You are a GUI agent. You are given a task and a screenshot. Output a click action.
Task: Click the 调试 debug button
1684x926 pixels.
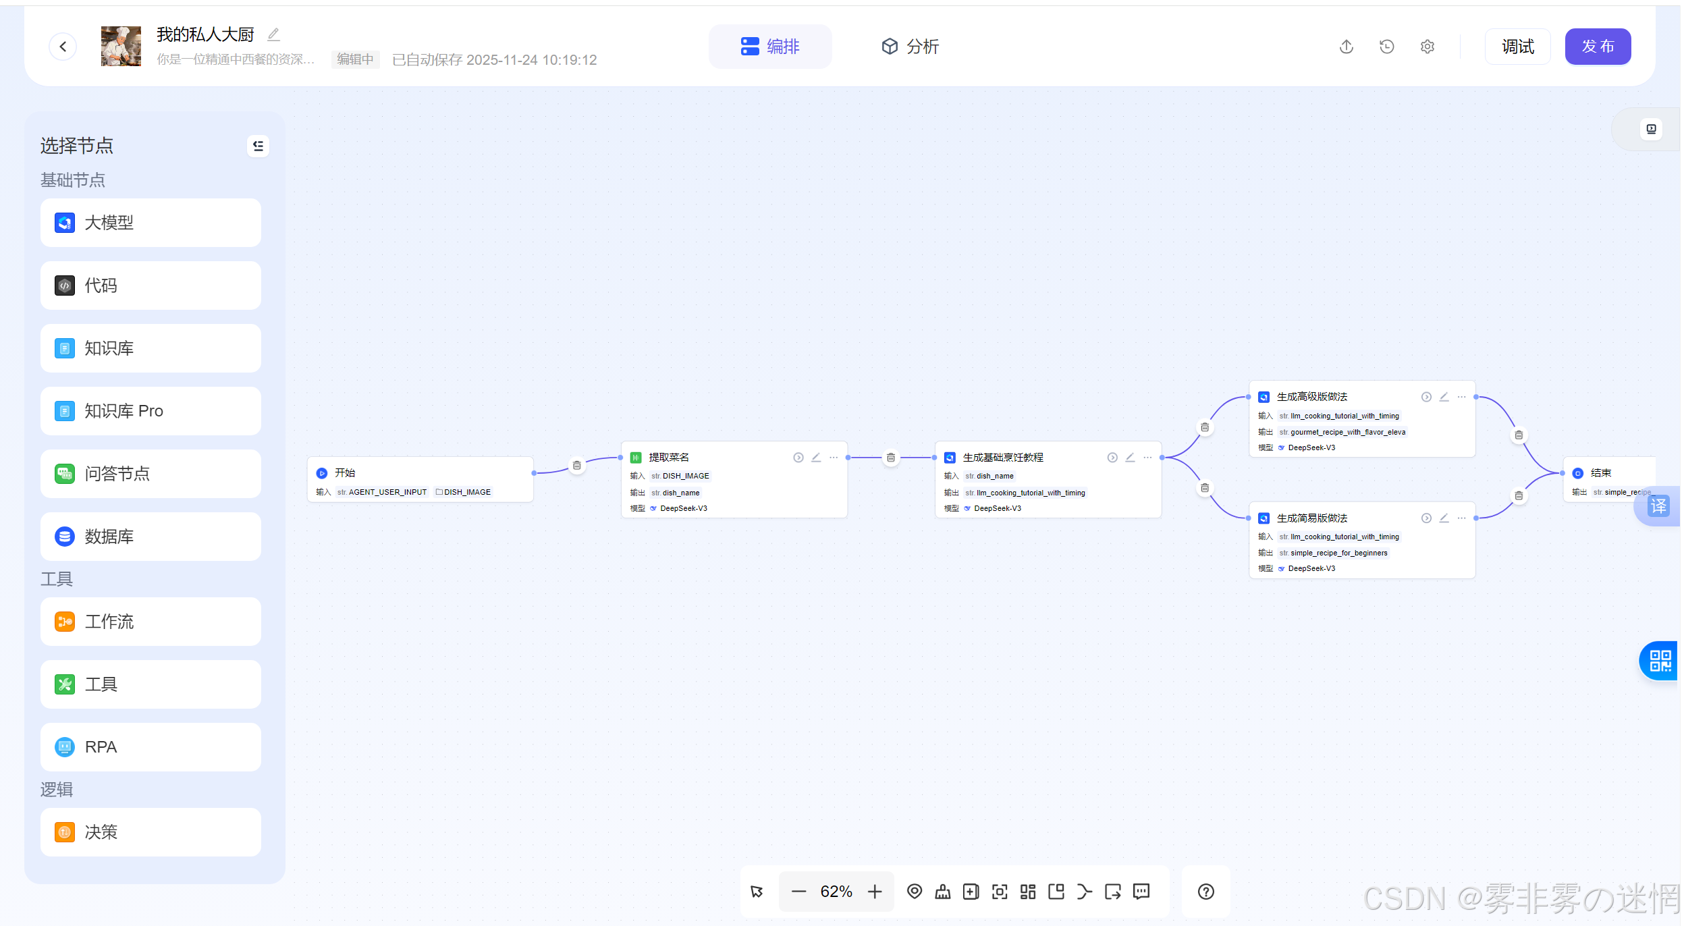coord(1517,47)
